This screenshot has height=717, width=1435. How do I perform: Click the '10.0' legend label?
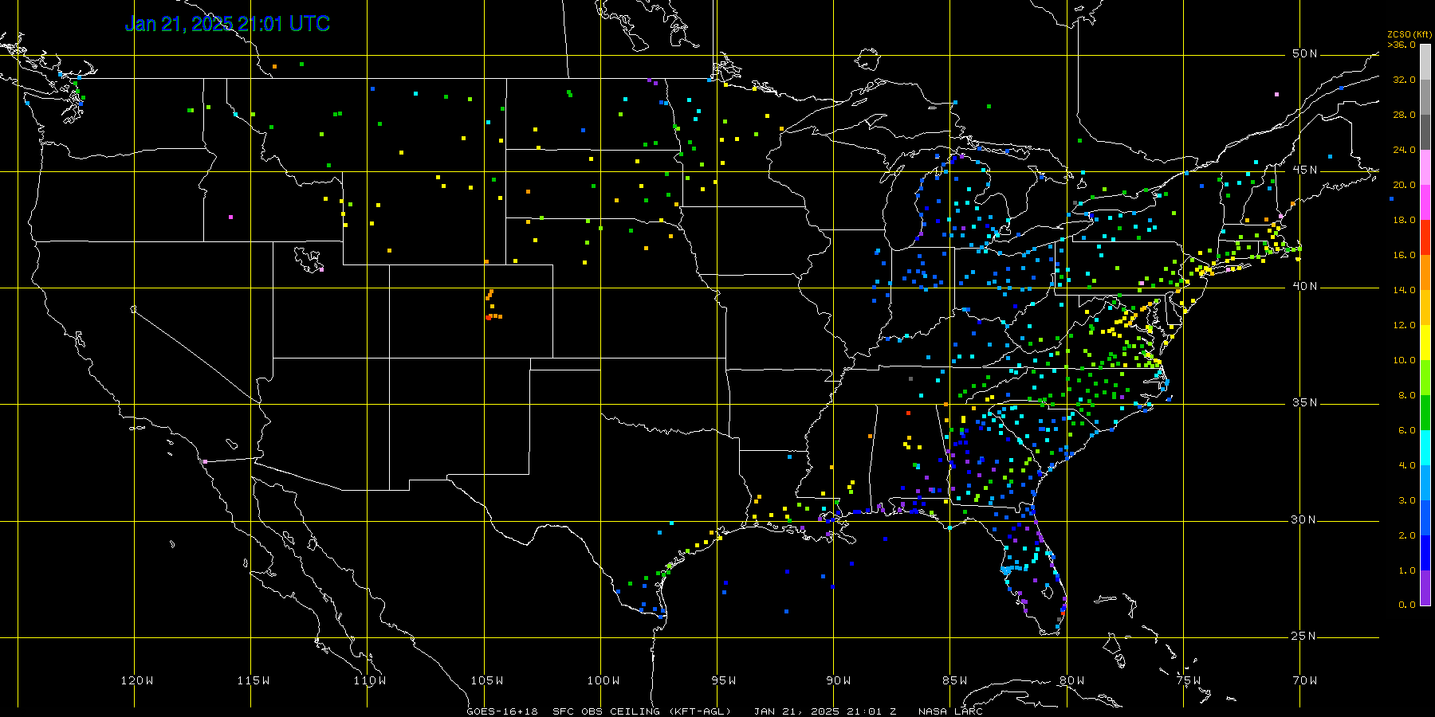1404,360
